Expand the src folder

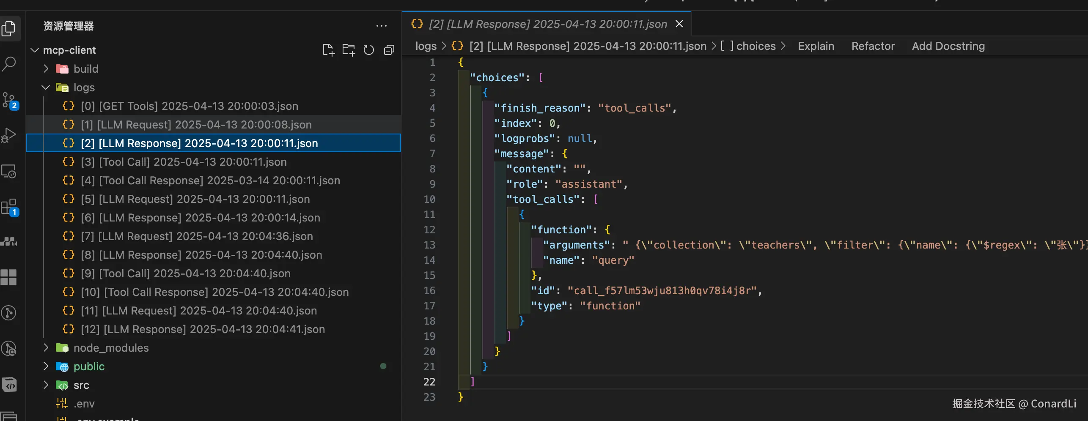click(x=81, y=385)
